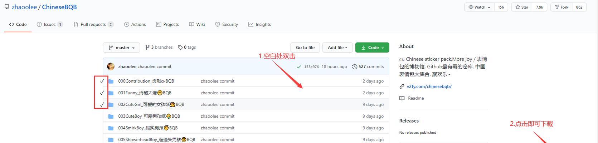Click the 156 watchers count
The image size is (598, 143).
pos(501,7)
